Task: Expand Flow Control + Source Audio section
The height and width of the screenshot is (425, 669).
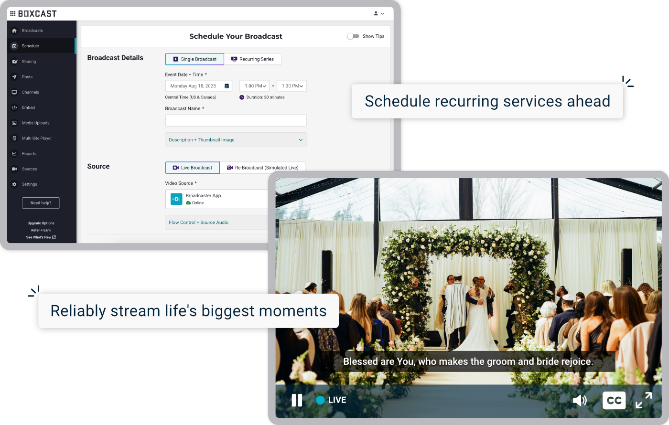Action: click(217, 223)
